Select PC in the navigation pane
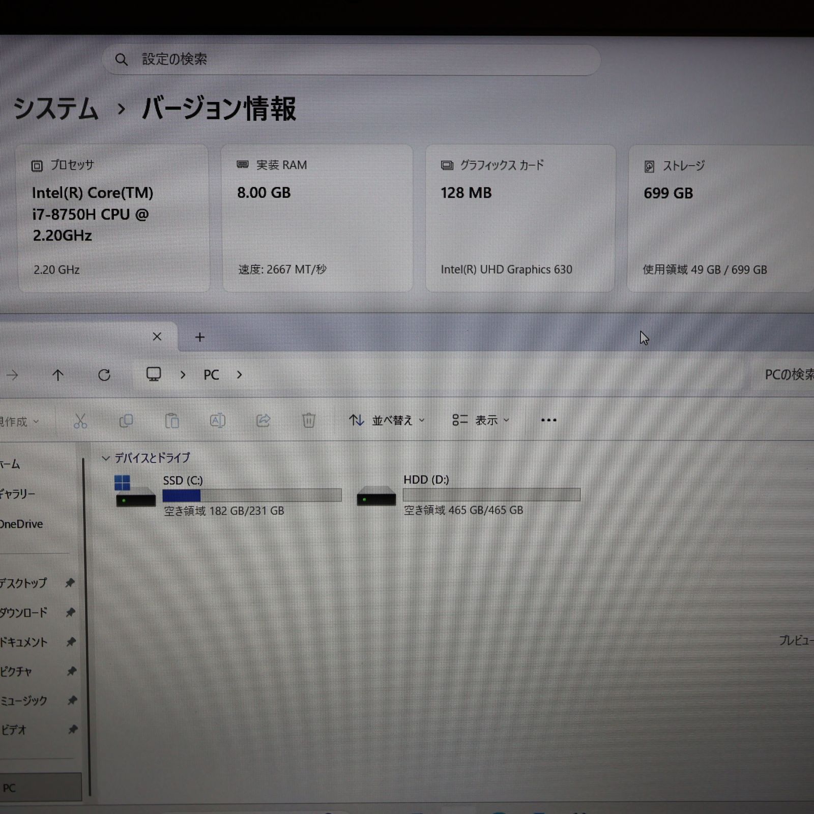 [x=41, y=788]
